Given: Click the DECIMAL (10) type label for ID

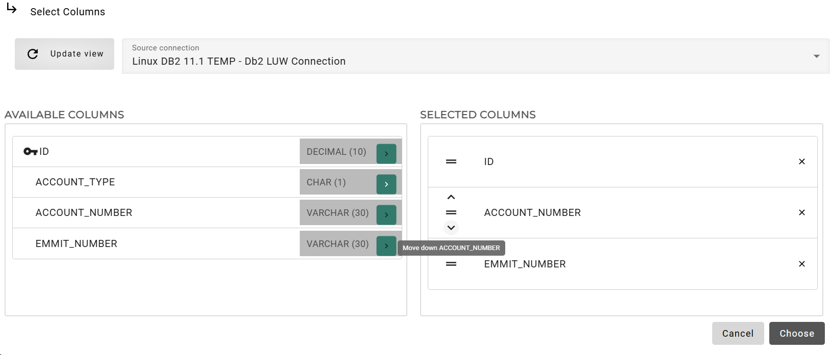Looking at the screenshot, I should tap(336, 151).
